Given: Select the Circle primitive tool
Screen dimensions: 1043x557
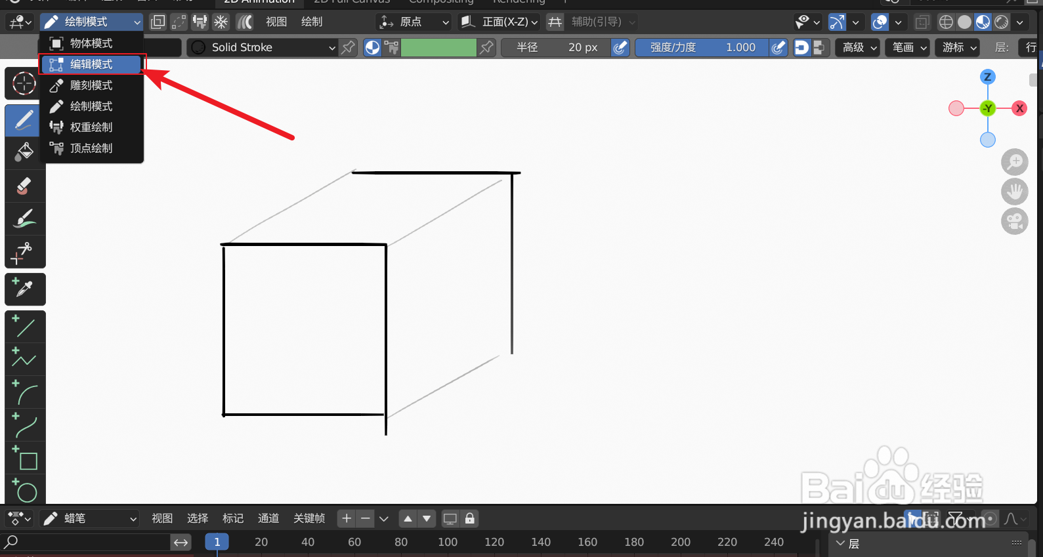Looking at the screenshot, I should (24, 489).
